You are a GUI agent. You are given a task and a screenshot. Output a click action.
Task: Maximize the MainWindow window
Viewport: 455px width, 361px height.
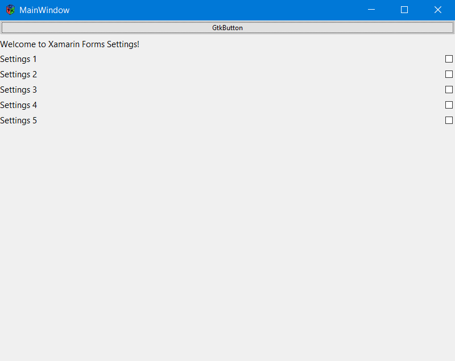[404, 10]
